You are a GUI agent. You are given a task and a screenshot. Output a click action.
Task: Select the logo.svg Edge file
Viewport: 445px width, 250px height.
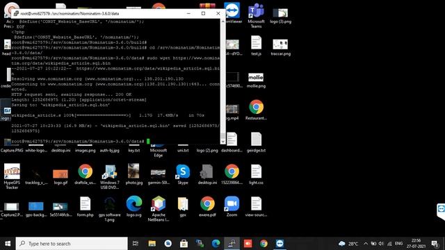134,207
